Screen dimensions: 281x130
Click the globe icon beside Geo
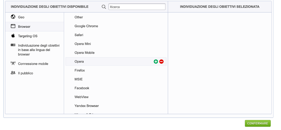coord(13,17)
